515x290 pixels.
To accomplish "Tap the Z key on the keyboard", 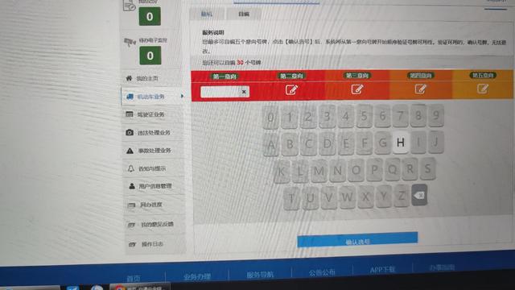I will [x=402, y=196].
